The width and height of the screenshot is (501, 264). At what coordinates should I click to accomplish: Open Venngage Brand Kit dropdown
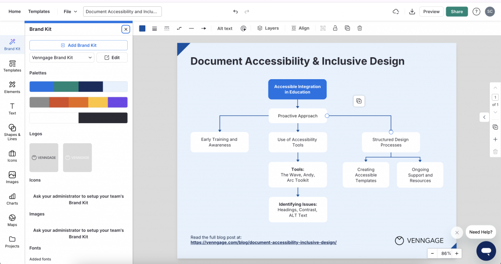point(62,58)
